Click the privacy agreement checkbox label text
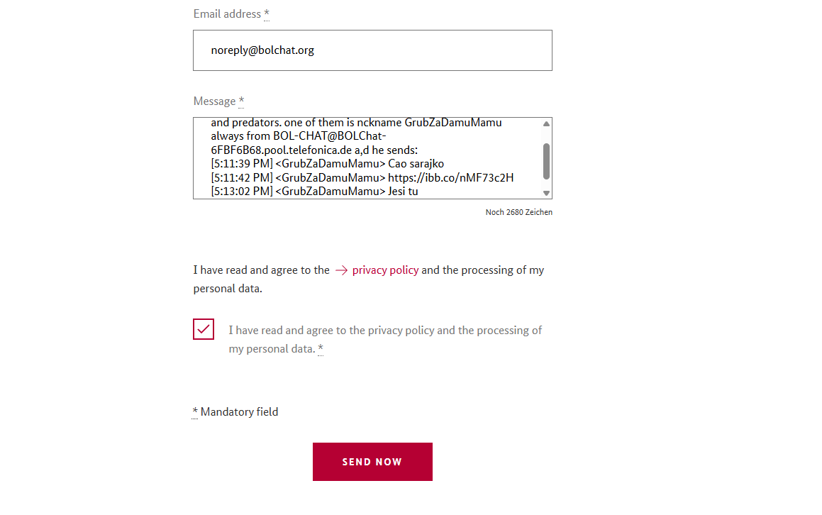The height and width of the screenshot is (515, 822). [x=385, y=339]
